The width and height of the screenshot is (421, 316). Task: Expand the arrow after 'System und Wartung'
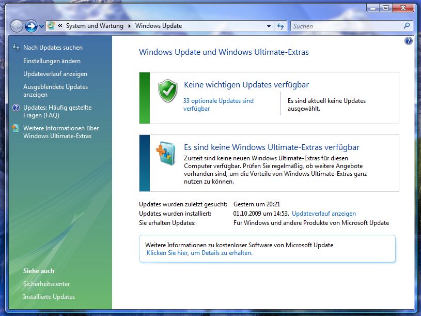[x=130, y=26]
